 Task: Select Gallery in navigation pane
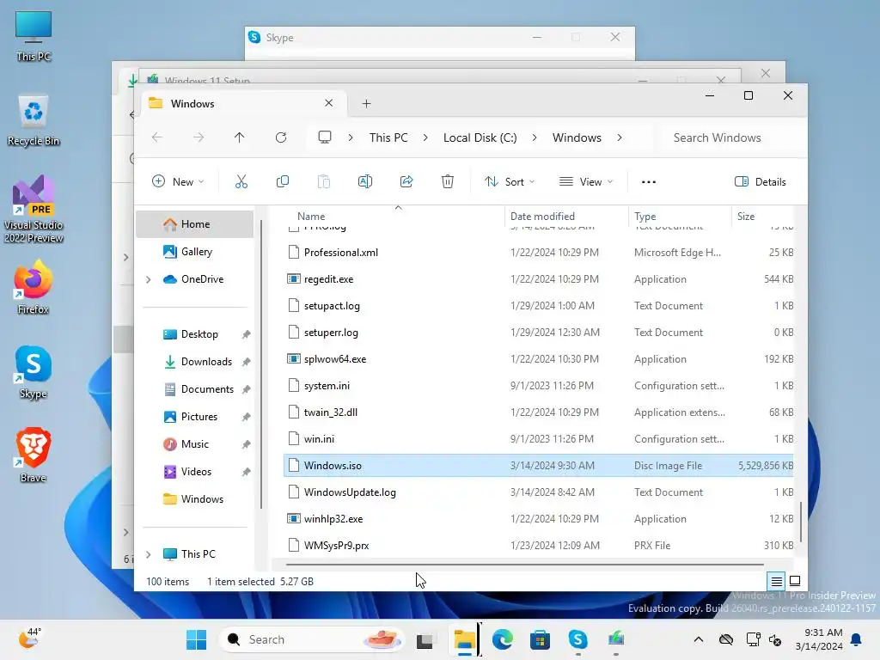(x=195, y=252)
